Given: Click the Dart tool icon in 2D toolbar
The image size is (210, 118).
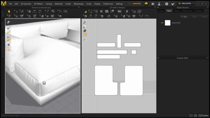Looking at the screenshot, I should pos(112,11).
